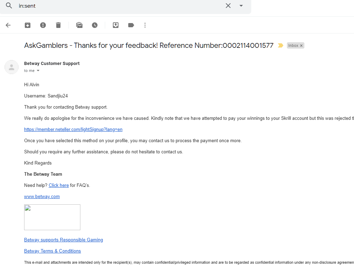Open the member.neteller.com lightSignup link
This screenshot has height=277, width=354.
click(73, 129)
